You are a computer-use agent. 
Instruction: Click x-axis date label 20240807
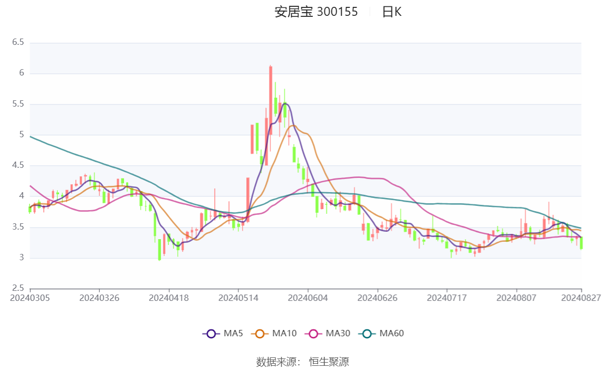pos(516,298)
